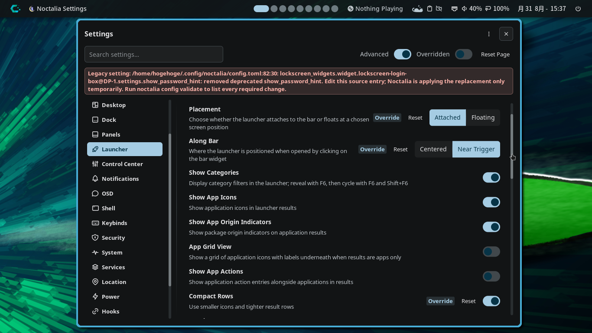
Task: Click the OSD speech bubble icon
Action: (95, 193)
